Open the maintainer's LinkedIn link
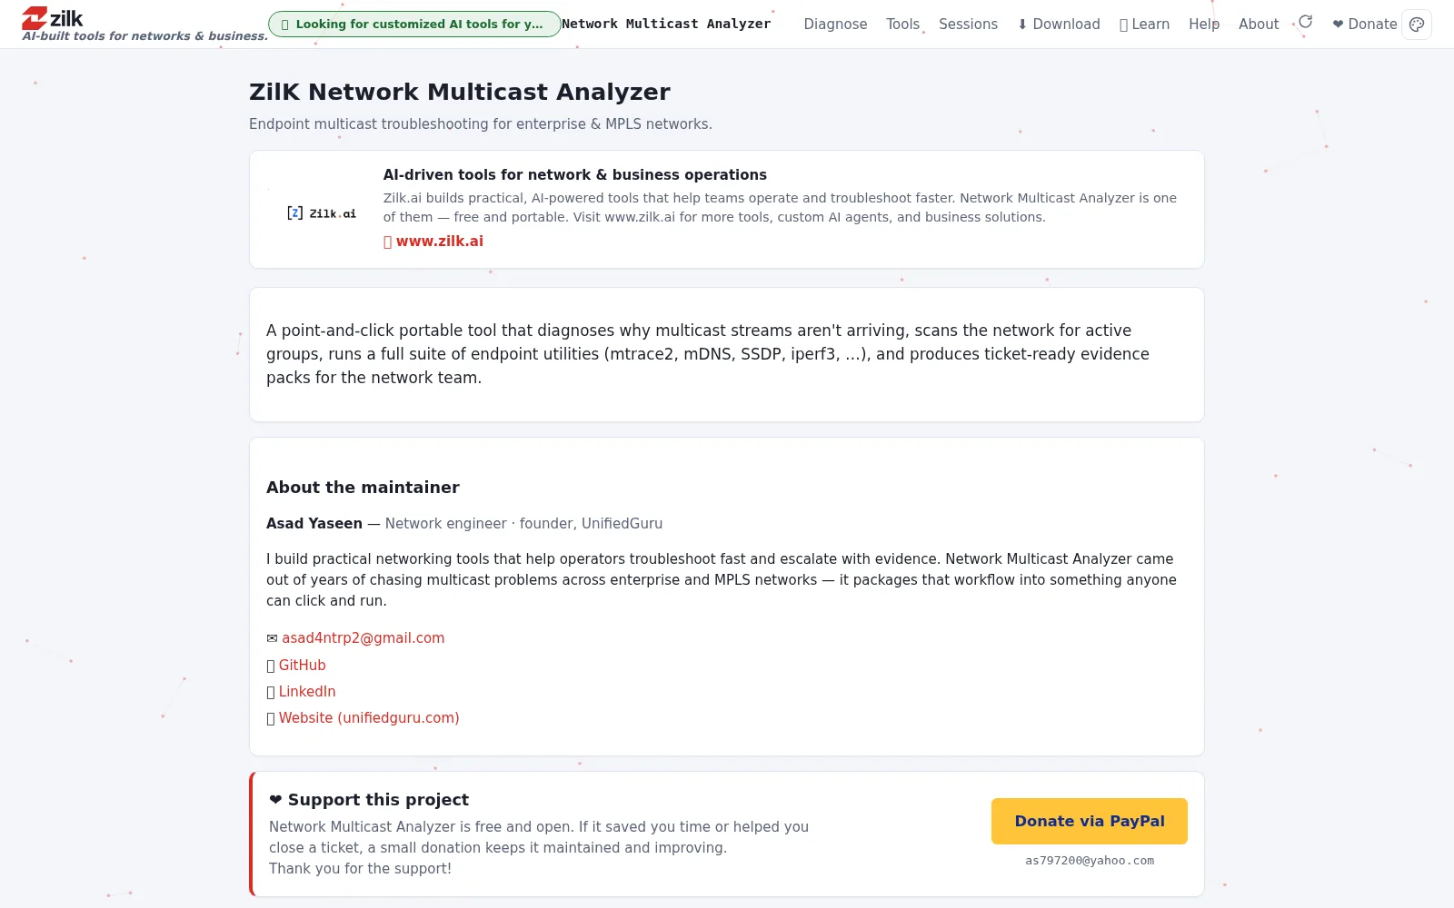The height and width of the screenshot is (908, 1454). coord(307,692)
